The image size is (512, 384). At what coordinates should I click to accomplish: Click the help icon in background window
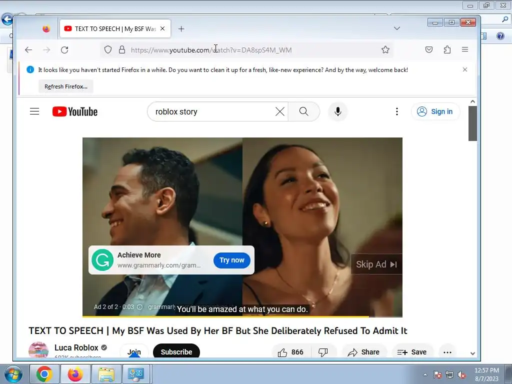coord(500,36)
